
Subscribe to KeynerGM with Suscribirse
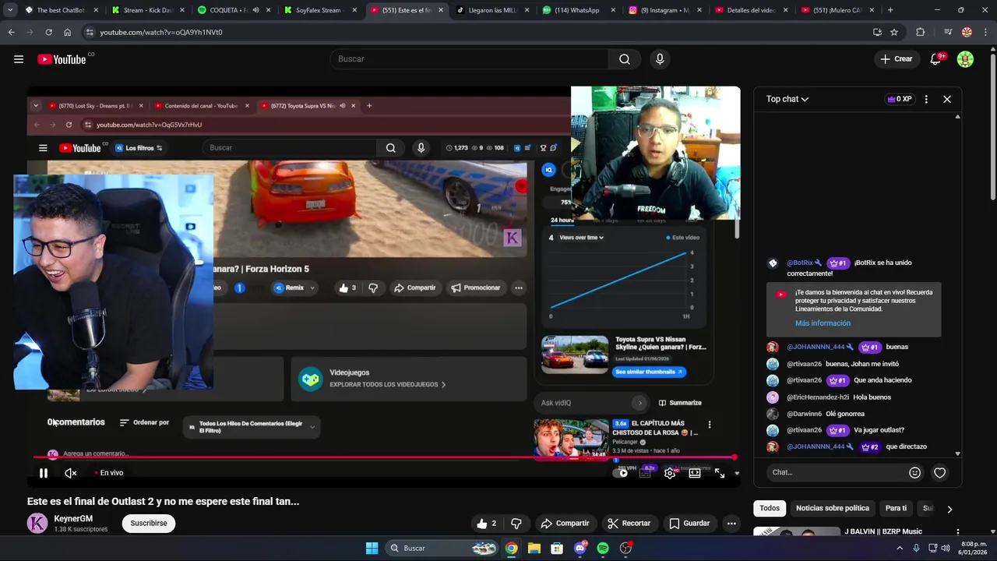pyautogui.click(x=149, y=524)
